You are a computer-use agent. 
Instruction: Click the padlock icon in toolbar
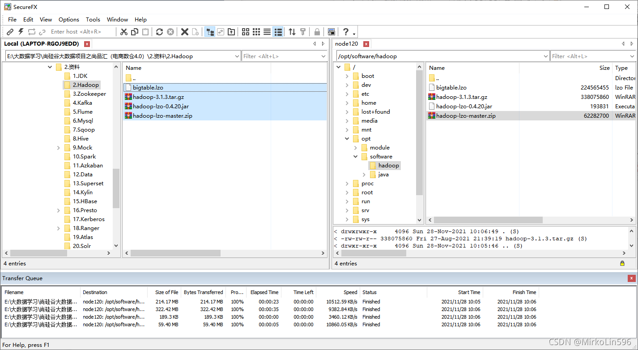coord(317,32)
